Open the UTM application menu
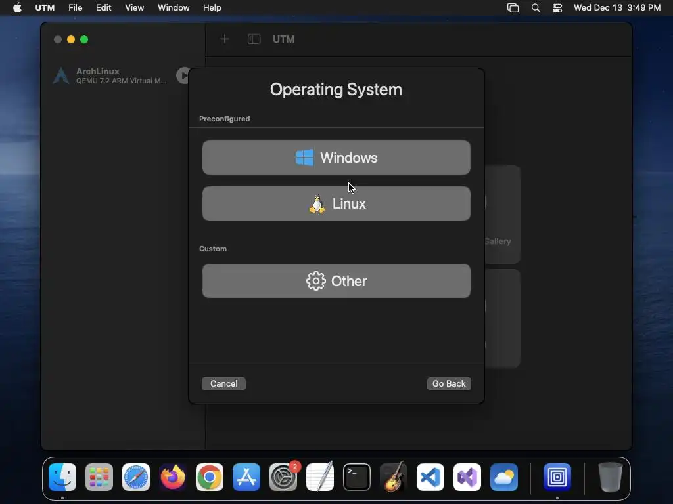Image resolution: width=673 pixels, height=504 pixels. click(45, 7)
